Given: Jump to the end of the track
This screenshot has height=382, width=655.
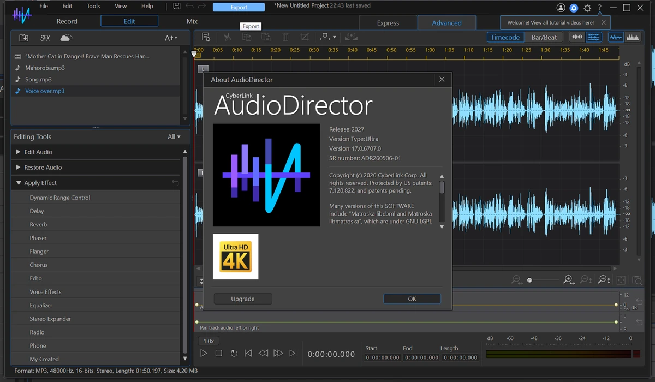Looking at the screenshot, I should [x=293, y=353].
